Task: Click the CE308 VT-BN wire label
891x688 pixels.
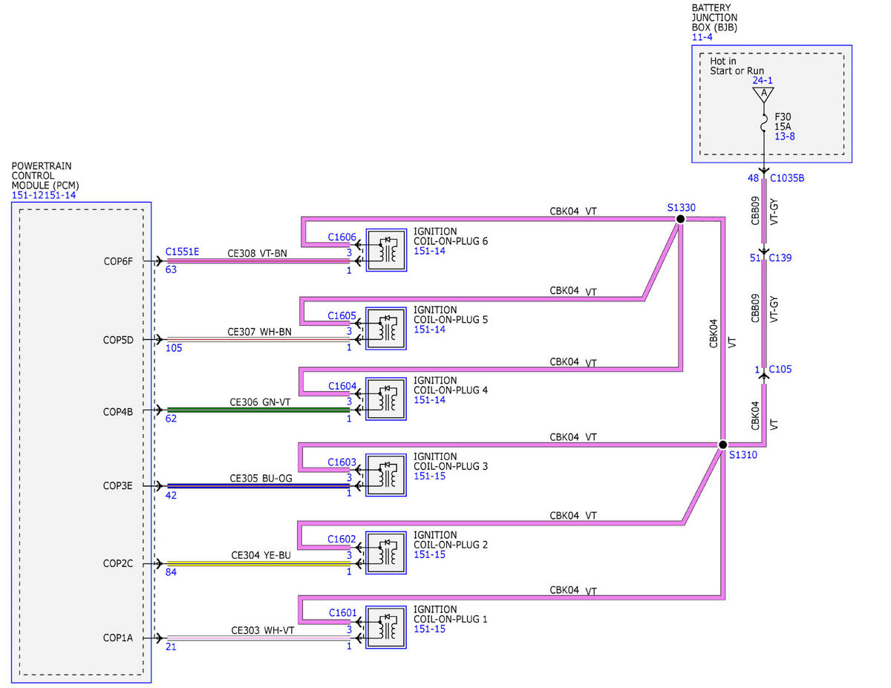Action: click(x=258, y=253)
